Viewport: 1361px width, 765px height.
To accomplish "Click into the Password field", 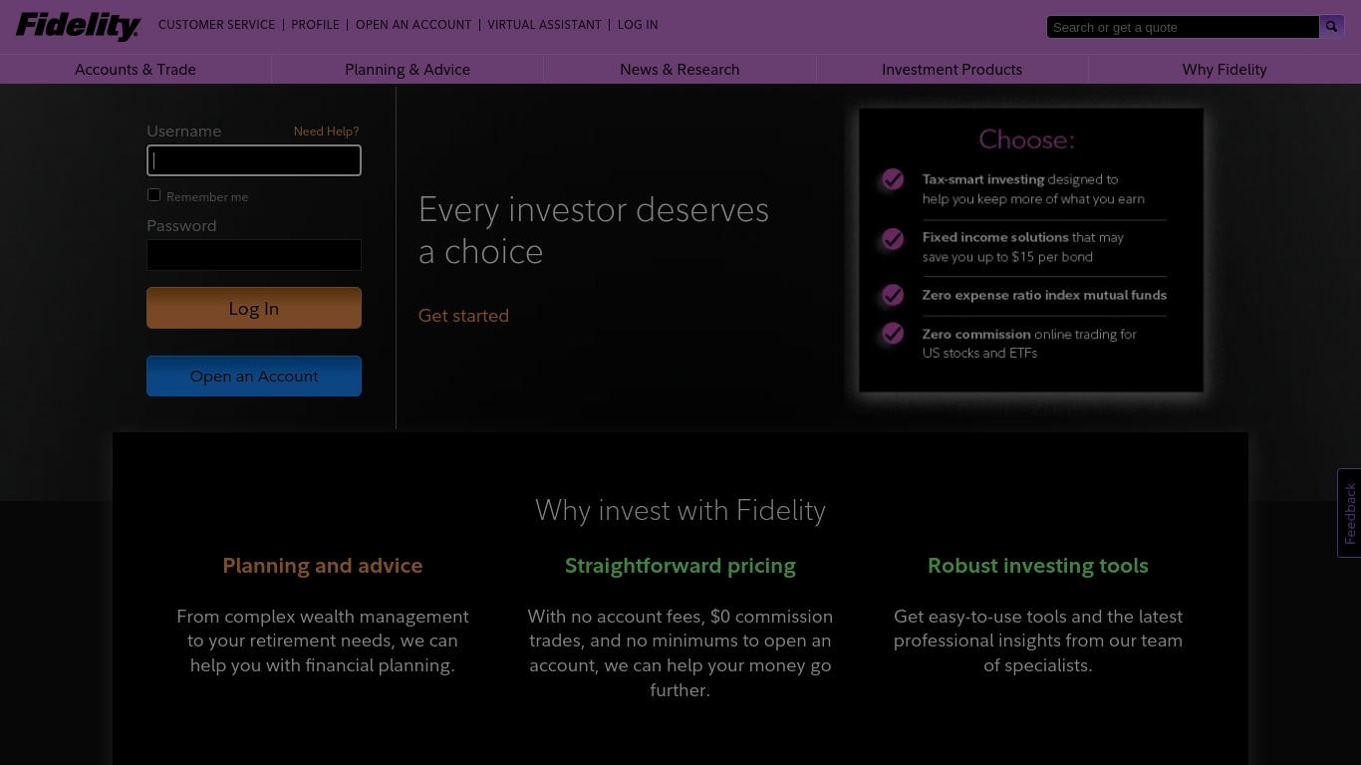I will (254, 255).
